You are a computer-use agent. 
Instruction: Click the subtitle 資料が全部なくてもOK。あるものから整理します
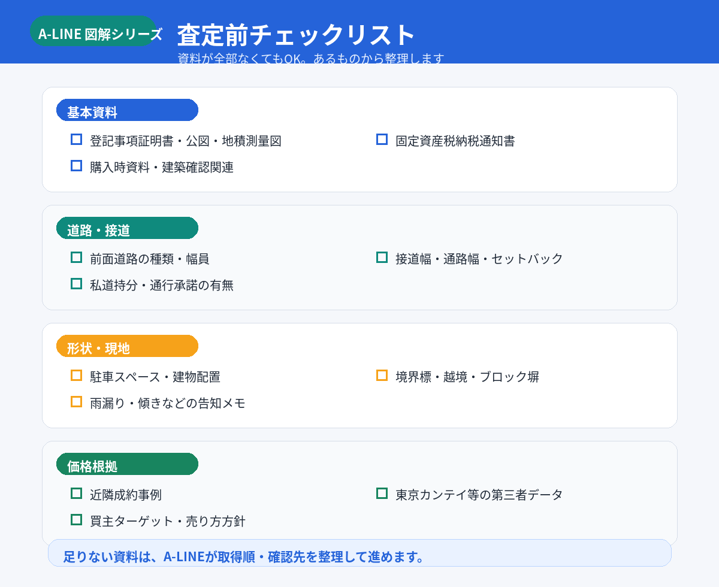pyautogui.click(x=311, y=58)
